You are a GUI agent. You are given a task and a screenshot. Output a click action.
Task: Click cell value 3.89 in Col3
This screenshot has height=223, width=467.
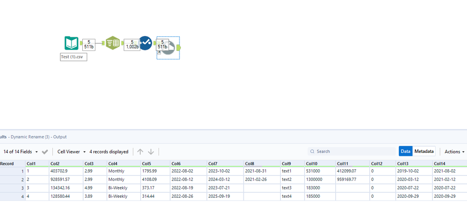[95, 196]
